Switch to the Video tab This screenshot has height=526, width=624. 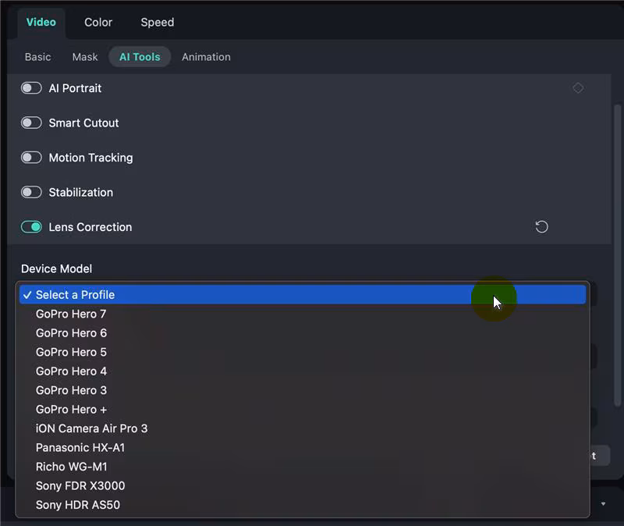[x=41, y=23]
